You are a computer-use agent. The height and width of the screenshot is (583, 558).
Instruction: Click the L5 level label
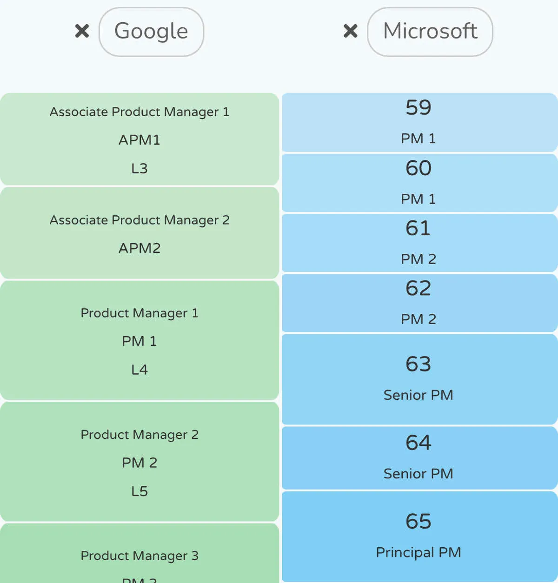(x=139, y=491)
